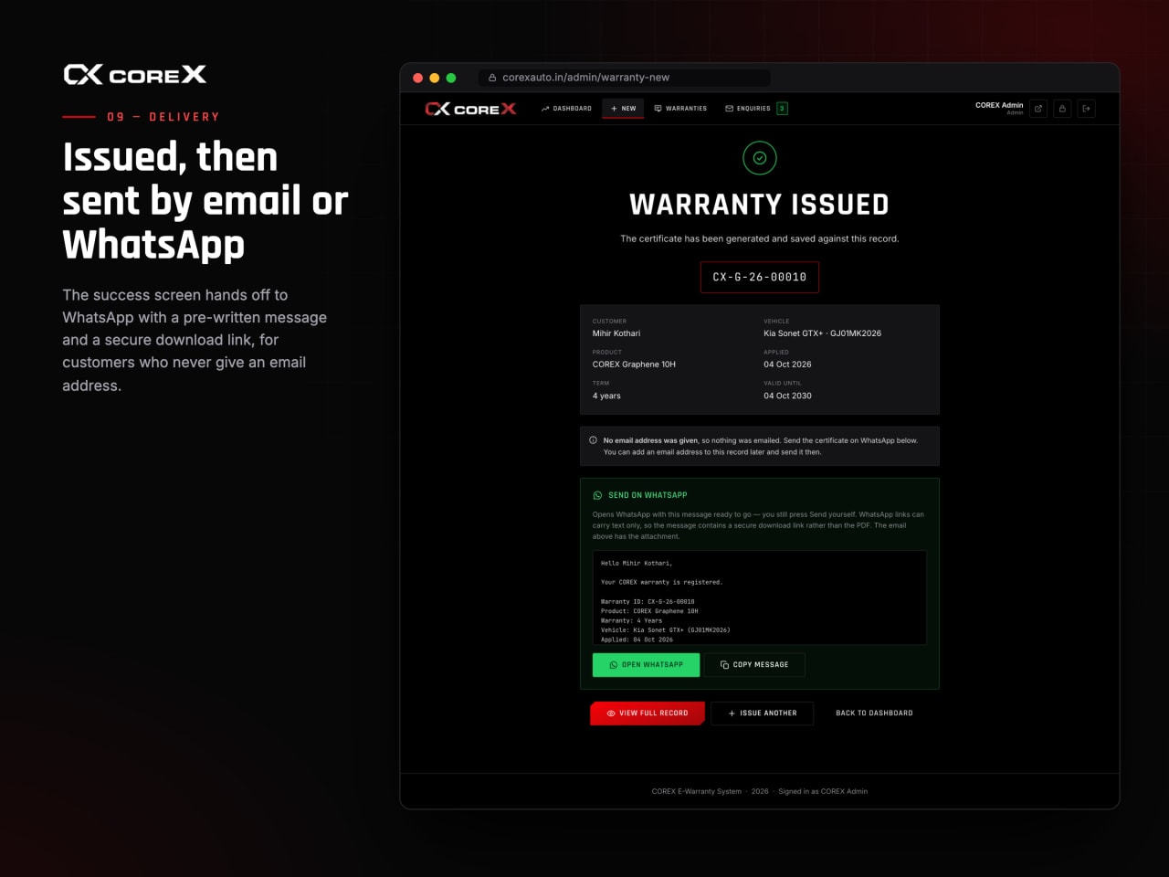This screenshot has height=877, width=1169.
Task: Click the footer text COREX E-Warranty System
Action: [x=697, y=792]
